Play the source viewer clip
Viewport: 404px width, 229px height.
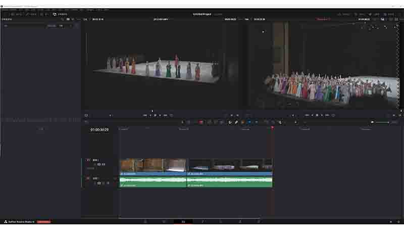coord(160,115)
